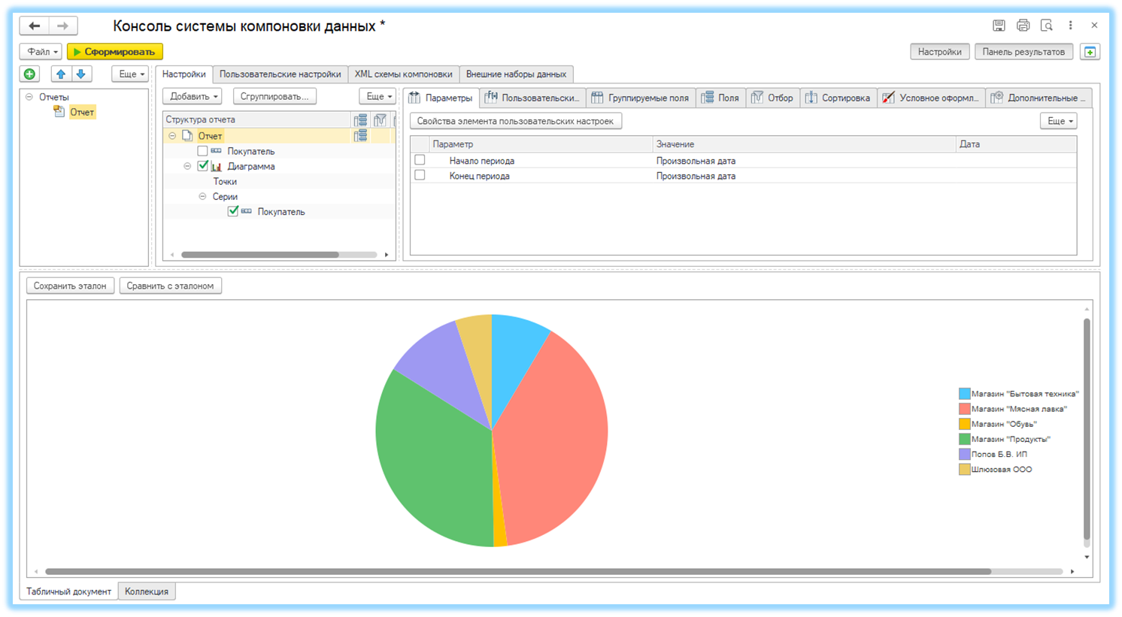
Task: Click the filter column icon in Структура отчета header
Action: click(x=380, y=120)
